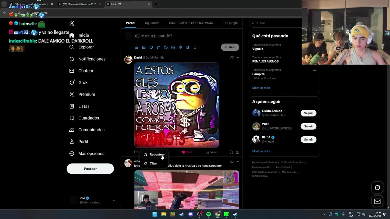Follow KHEA with Seguir button
Screen dimensions: 390x219
(x=308, y=139)
